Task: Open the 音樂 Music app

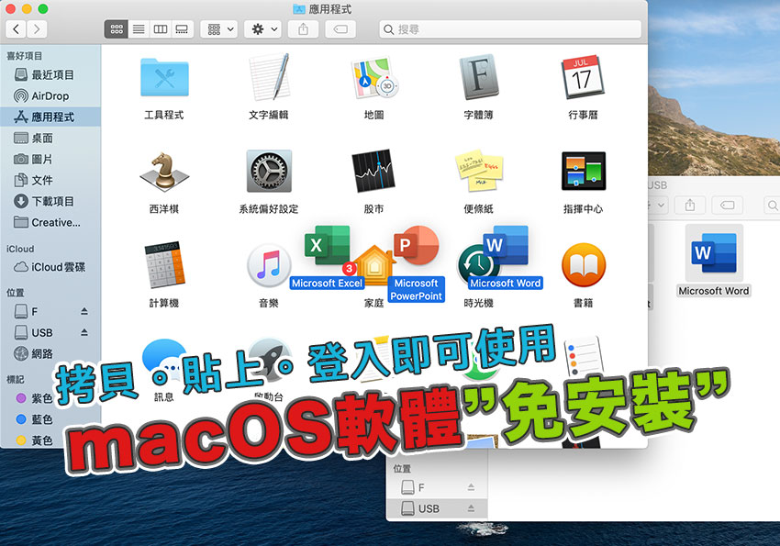Action: (x=269, y=265)
